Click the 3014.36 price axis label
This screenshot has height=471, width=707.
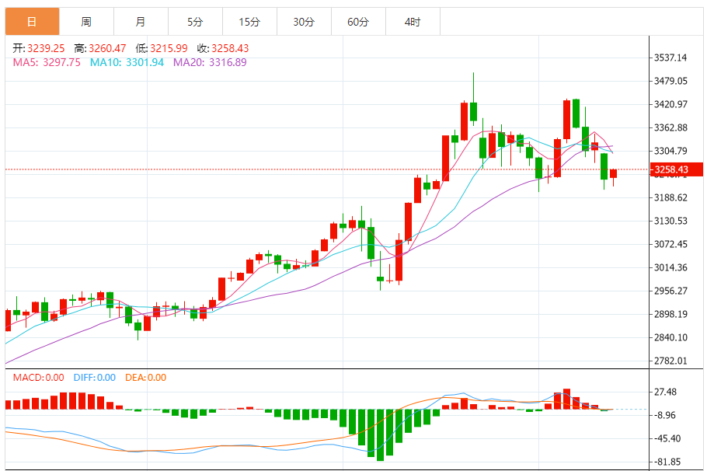click(x=670, y=267)
